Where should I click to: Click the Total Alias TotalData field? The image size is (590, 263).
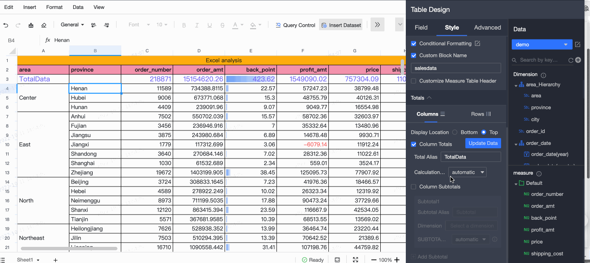pos(471,157)
